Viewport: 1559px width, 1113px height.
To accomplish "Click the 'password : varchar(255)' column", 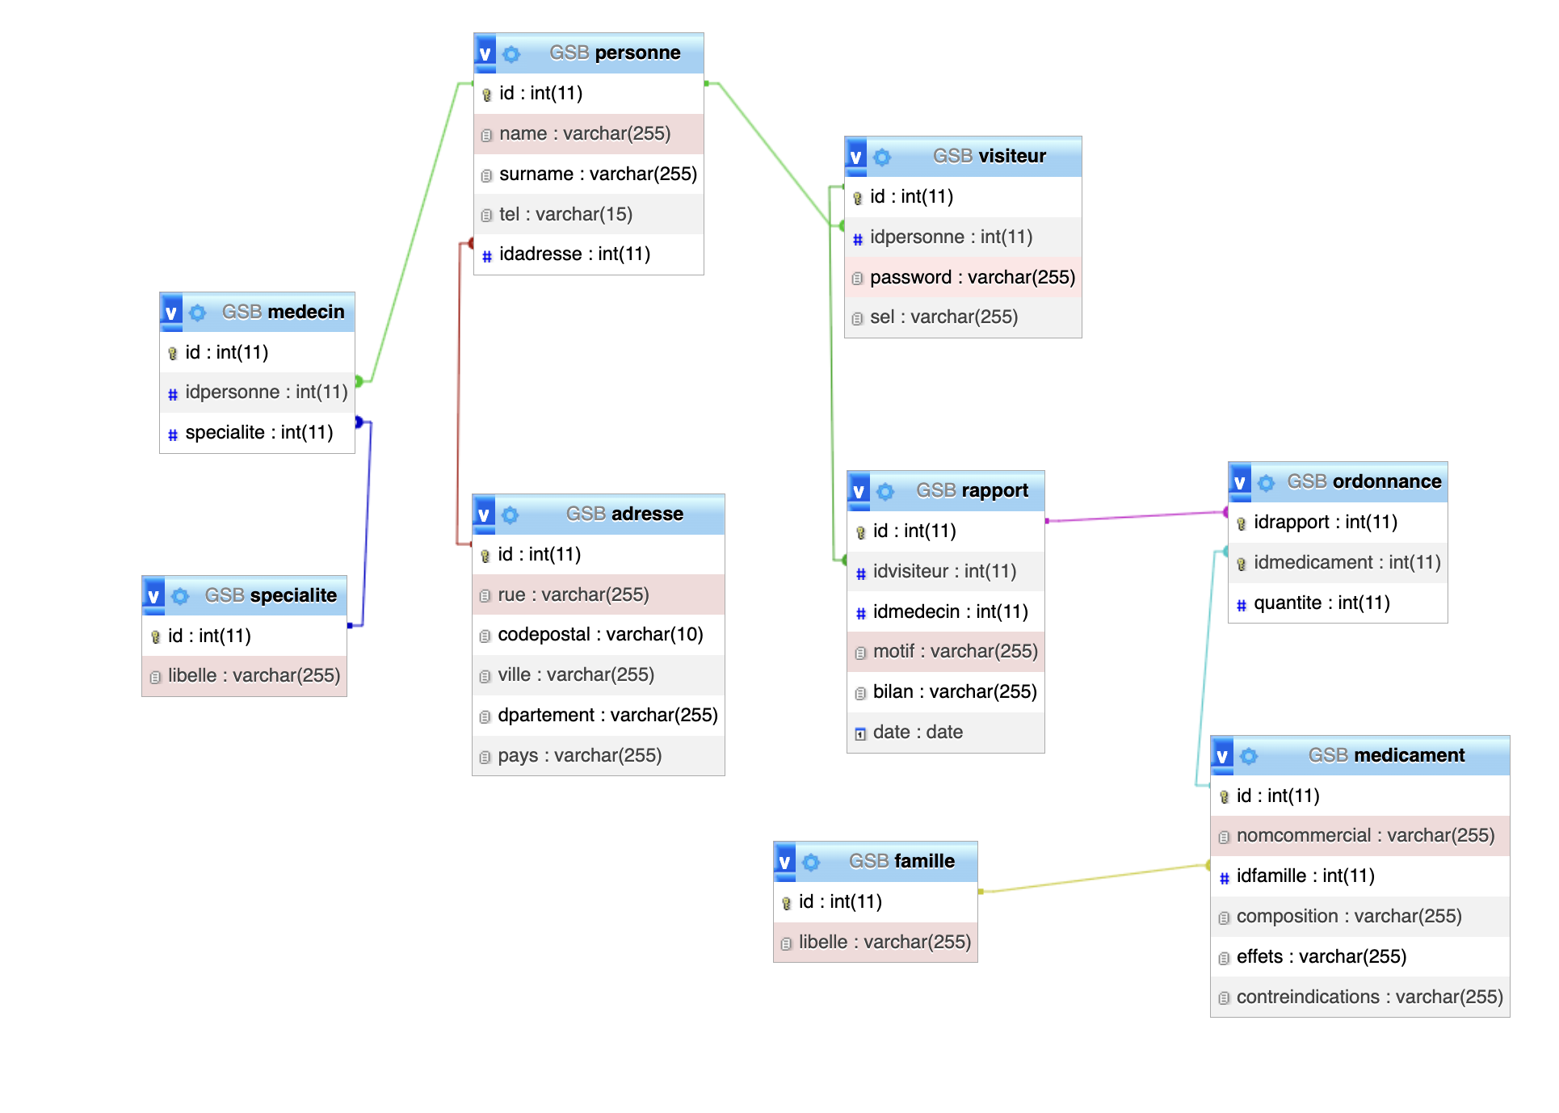I will (x=963, y=277).
